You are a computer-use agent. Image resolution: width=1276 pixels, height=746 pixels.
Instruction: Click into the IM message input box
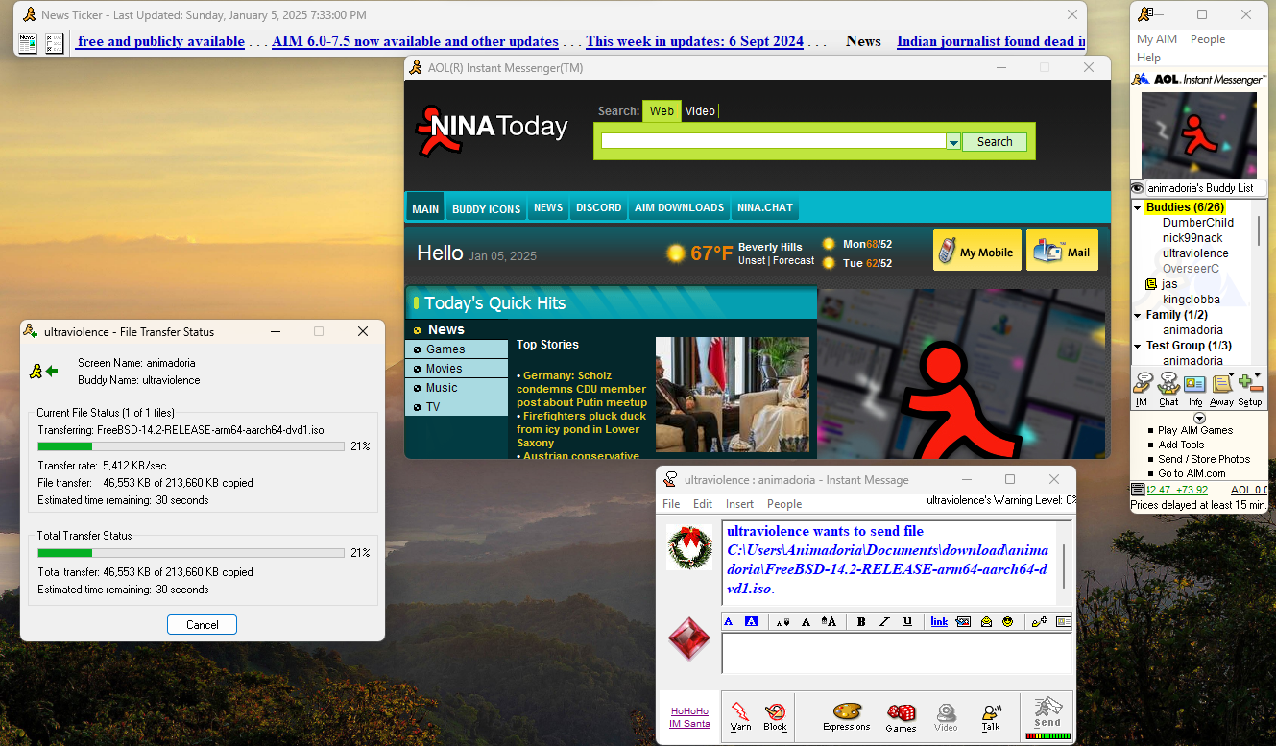click(897, 654)
